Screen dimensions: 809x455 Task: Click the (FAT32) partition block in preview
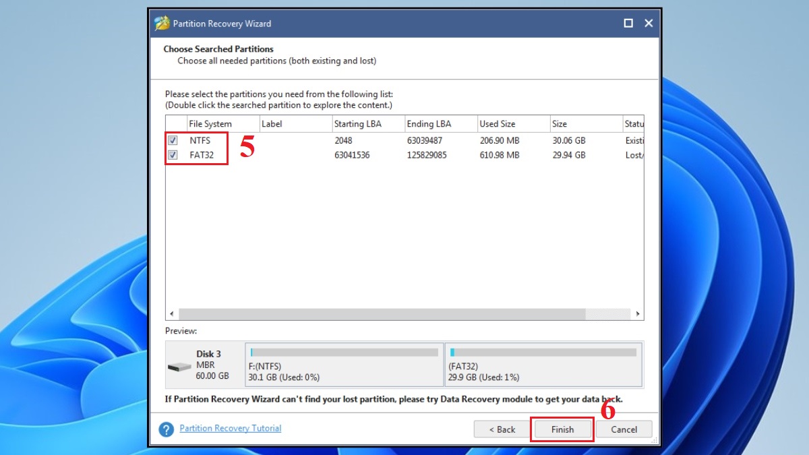[x=543, y=364]
